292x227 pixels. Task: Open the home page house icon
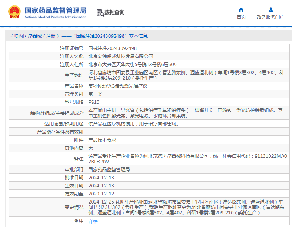pyautogui.click(x=241, y=10)
